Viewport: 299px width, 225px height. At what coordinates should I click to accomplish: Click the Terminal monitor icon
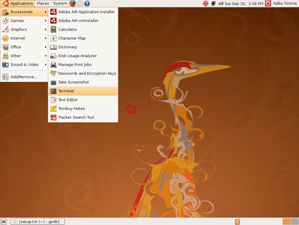[x=53, y=91]
